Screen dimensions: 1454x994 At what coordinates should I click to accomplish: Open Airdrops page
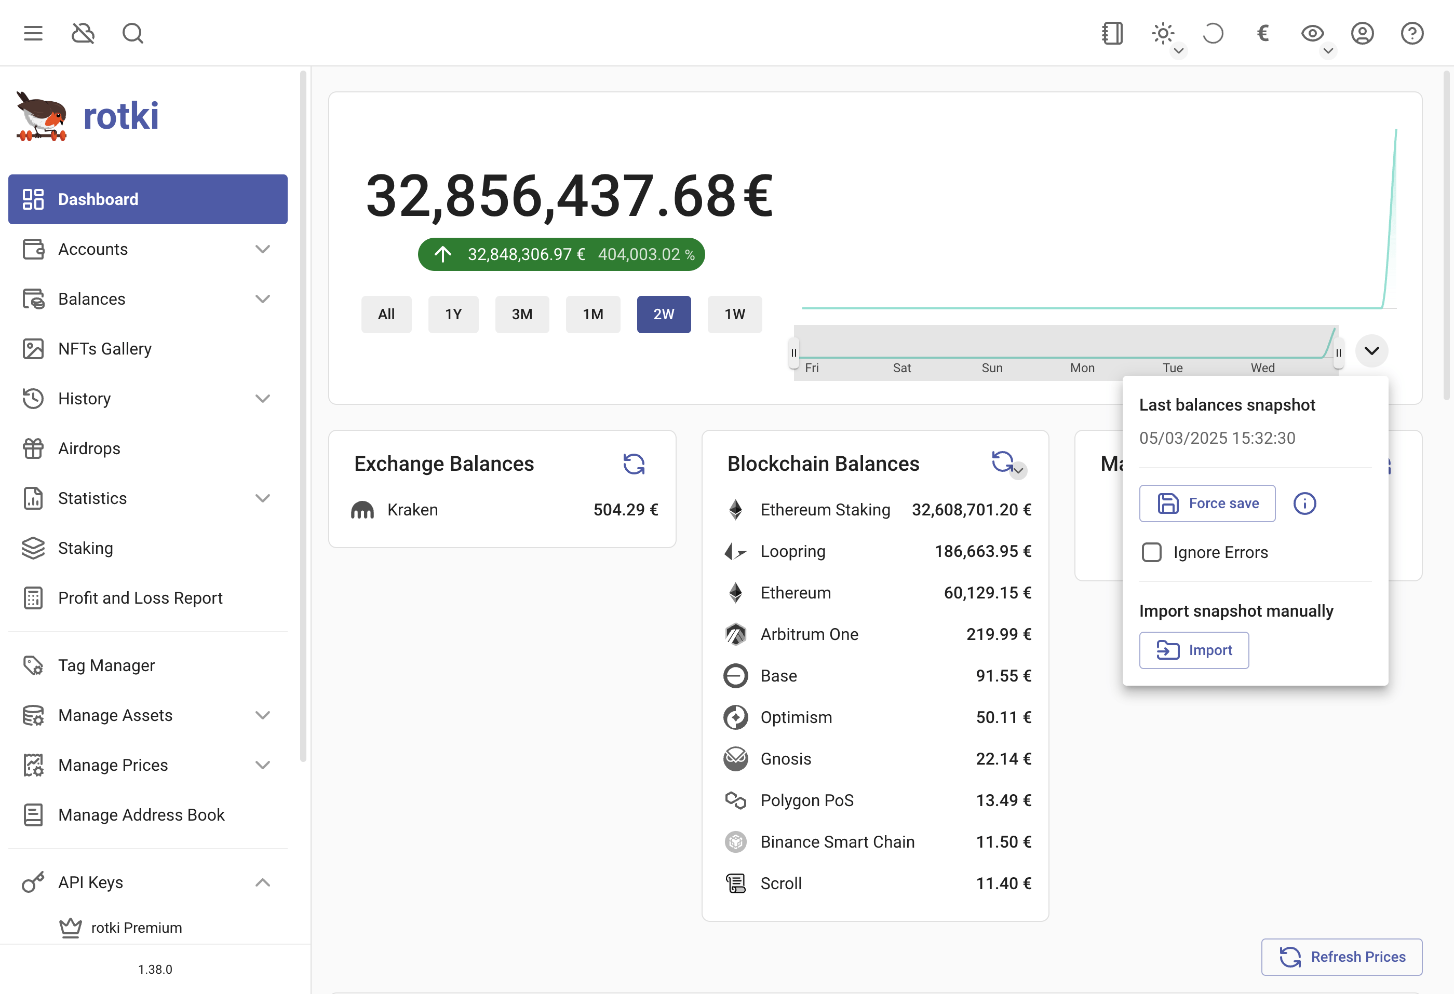pos(147,448)
